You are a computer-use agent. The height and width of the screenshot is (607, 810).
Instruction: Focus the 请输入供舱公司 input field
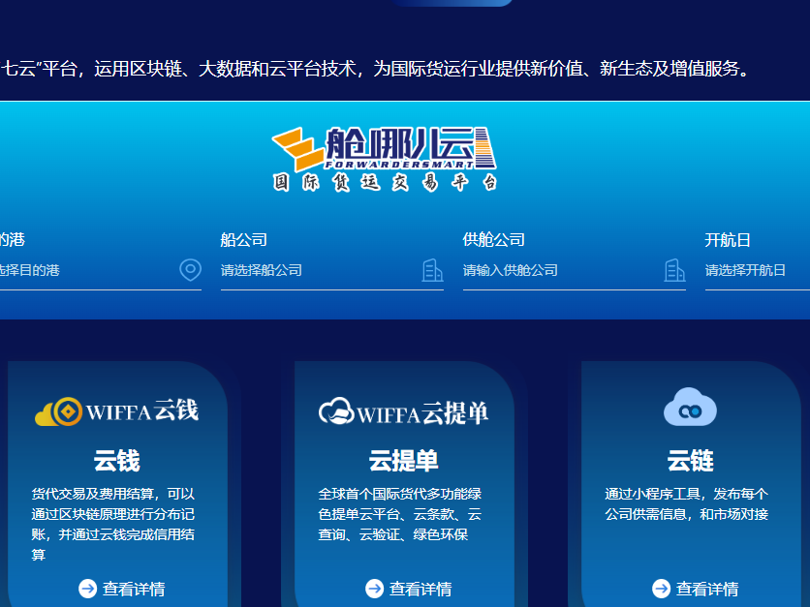[575, 270]
